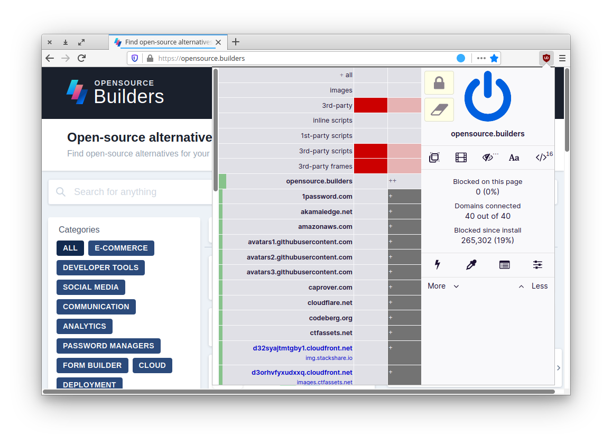Click the eraser revert-rules icon

click(439, 110)
